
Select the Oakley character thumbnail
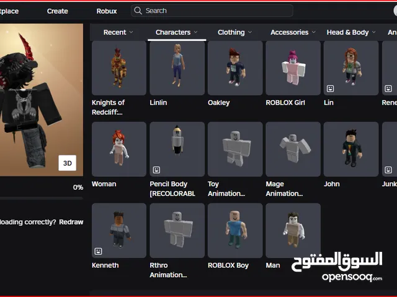click(x=235, y=68)
